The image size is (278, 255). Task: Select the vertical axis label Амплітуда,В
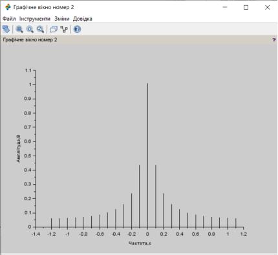18,148
